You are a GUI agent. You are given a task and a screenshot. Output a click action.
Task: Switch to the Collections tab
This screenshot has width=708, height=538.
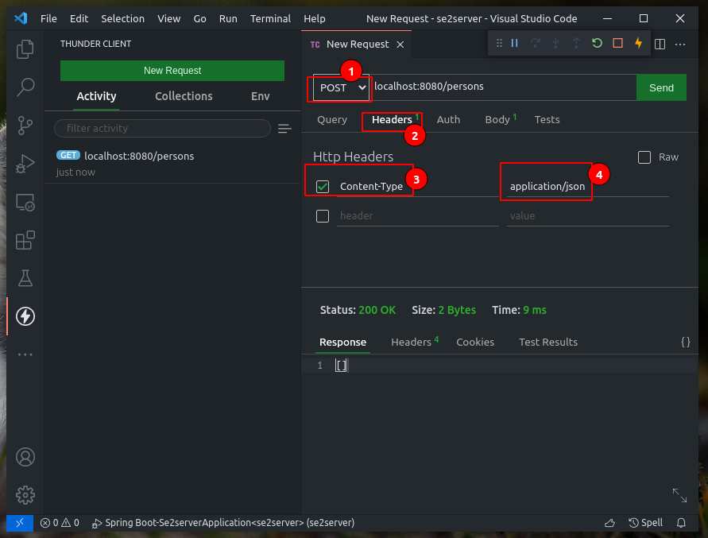pos(184,96)
